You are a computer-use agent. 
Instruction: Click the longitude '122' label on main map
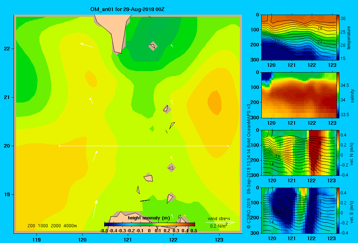click(173, 239)
